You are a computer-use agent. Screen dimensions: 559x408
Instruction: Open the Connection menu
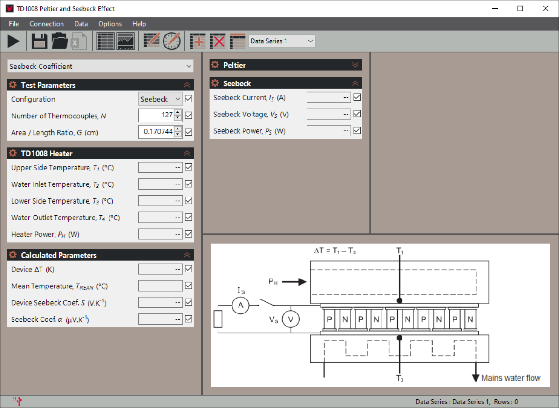pyautogui.click(x=47, y=24)
